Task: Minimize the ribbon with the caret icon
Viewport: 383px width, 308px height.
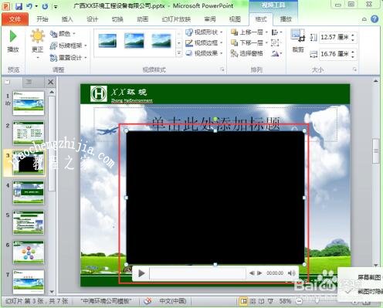Action: point(364,19)
